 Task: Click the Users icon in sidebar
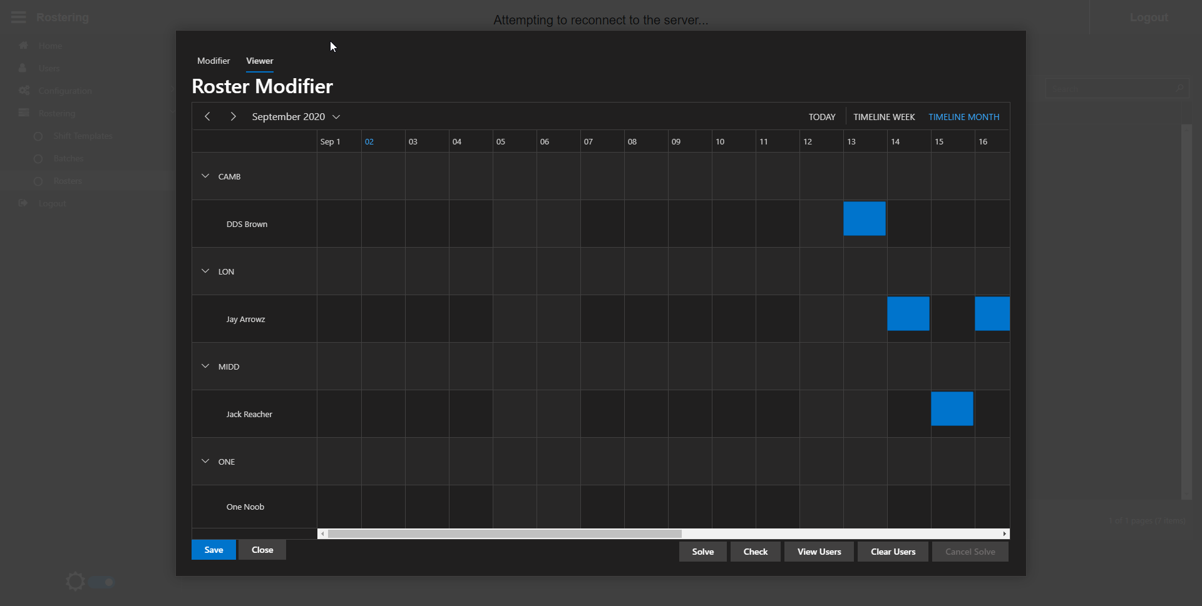(23, 68)
